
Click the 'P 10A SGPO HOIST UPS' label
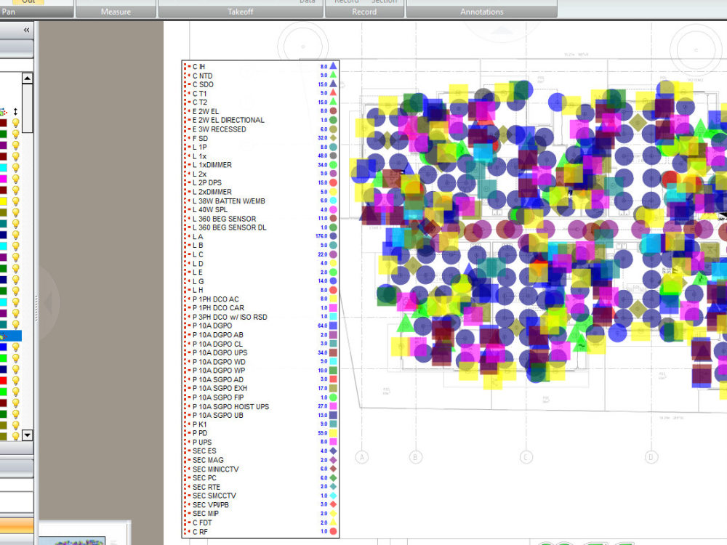(231, 406)
